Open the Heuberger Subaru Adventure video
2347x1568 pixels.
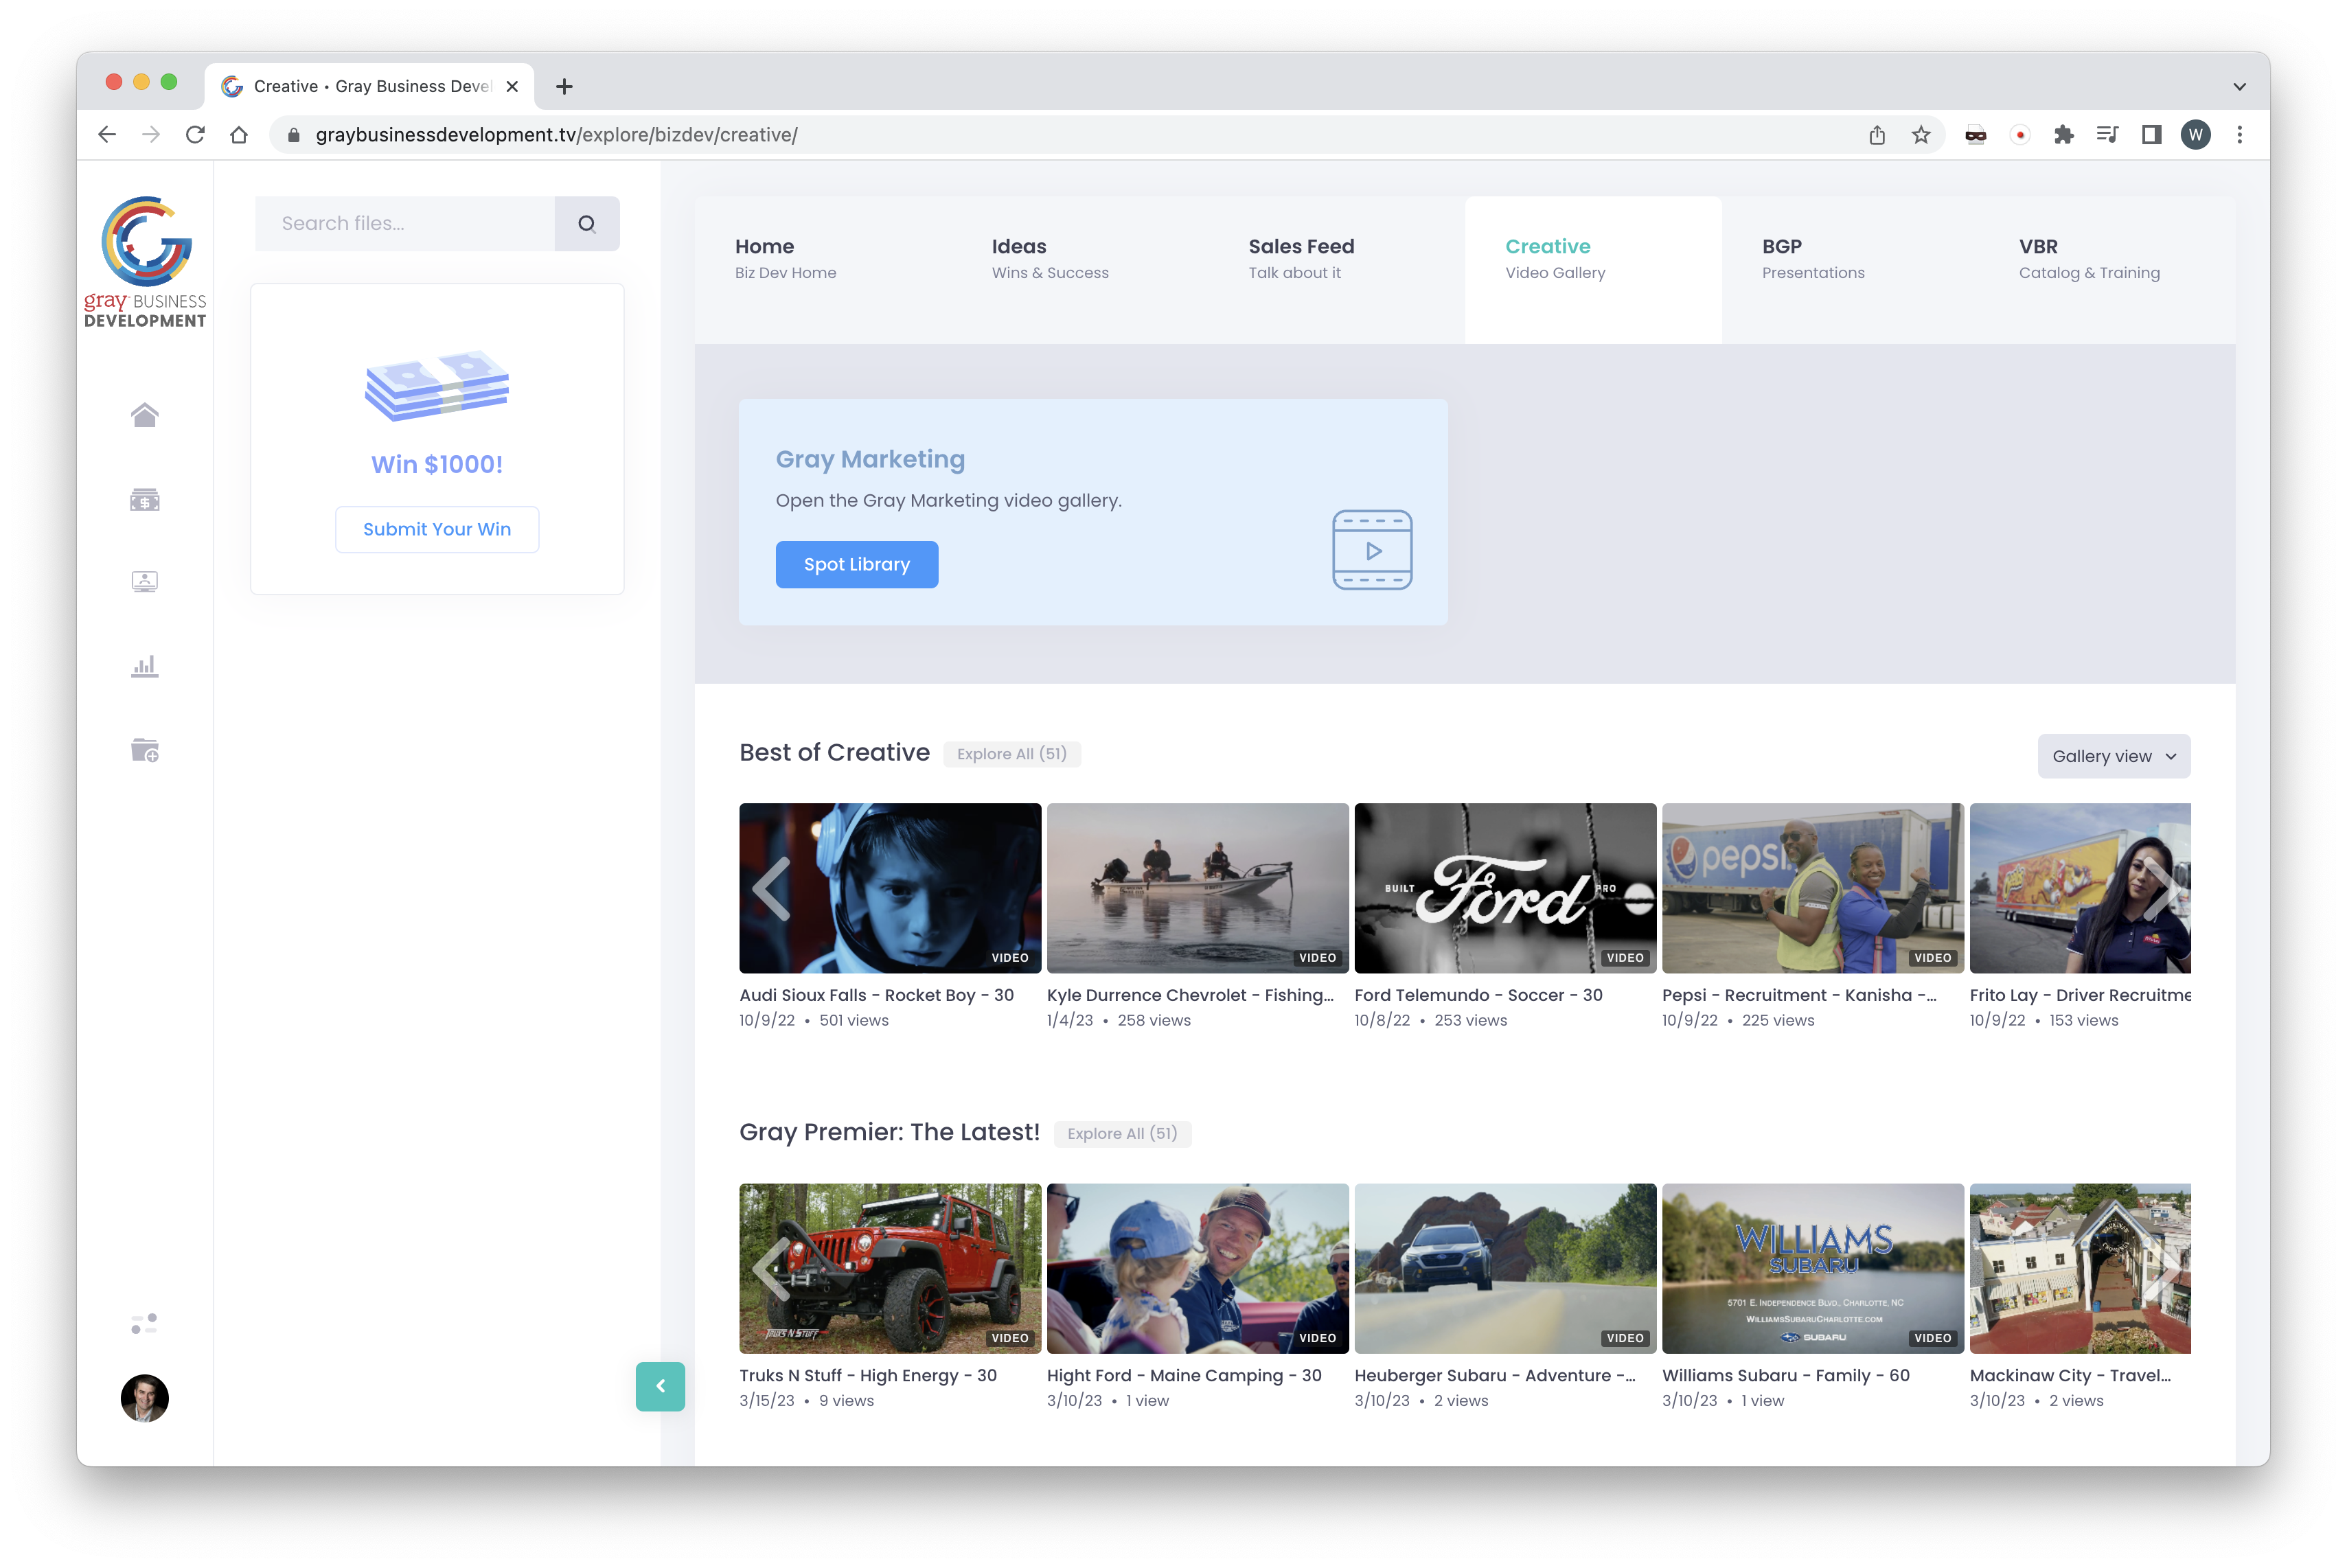[1505, 1269]
